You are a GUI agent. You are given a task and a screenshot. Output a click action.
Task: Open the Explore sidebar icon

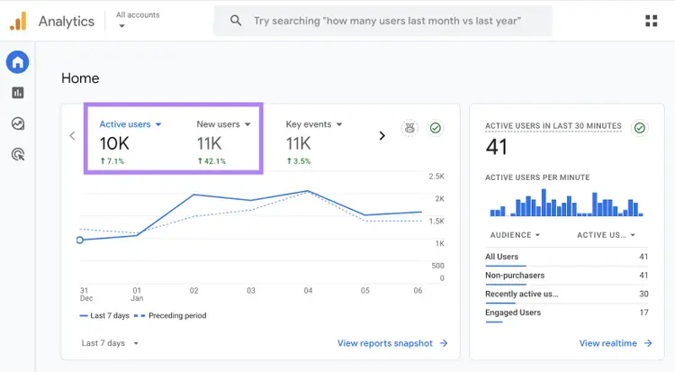[x=18, y=123]
